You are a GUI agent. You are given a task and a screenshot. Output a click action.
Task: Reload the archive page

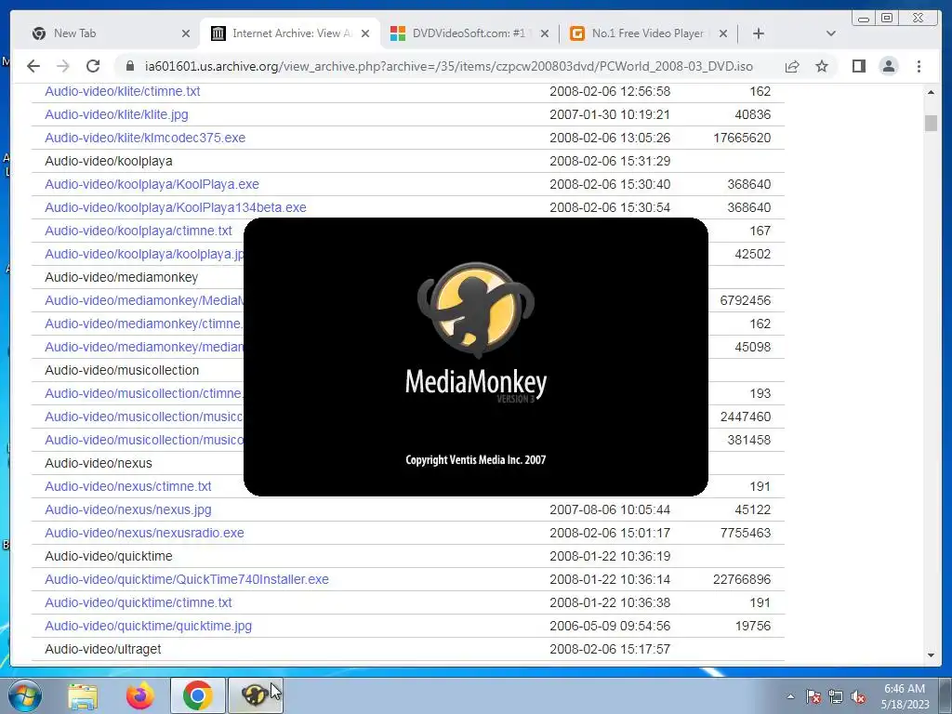(x=93, y=66)
